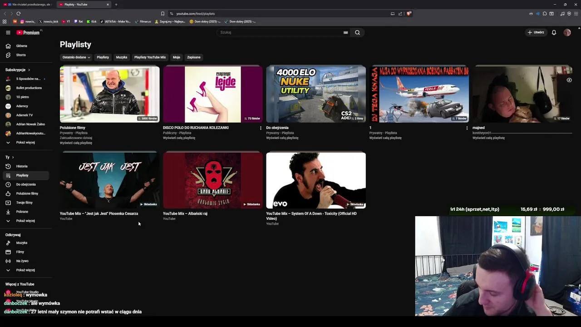Open Ostatnio dodane sort dropdown
581x327 pixels.
click(x=76, y=57)
